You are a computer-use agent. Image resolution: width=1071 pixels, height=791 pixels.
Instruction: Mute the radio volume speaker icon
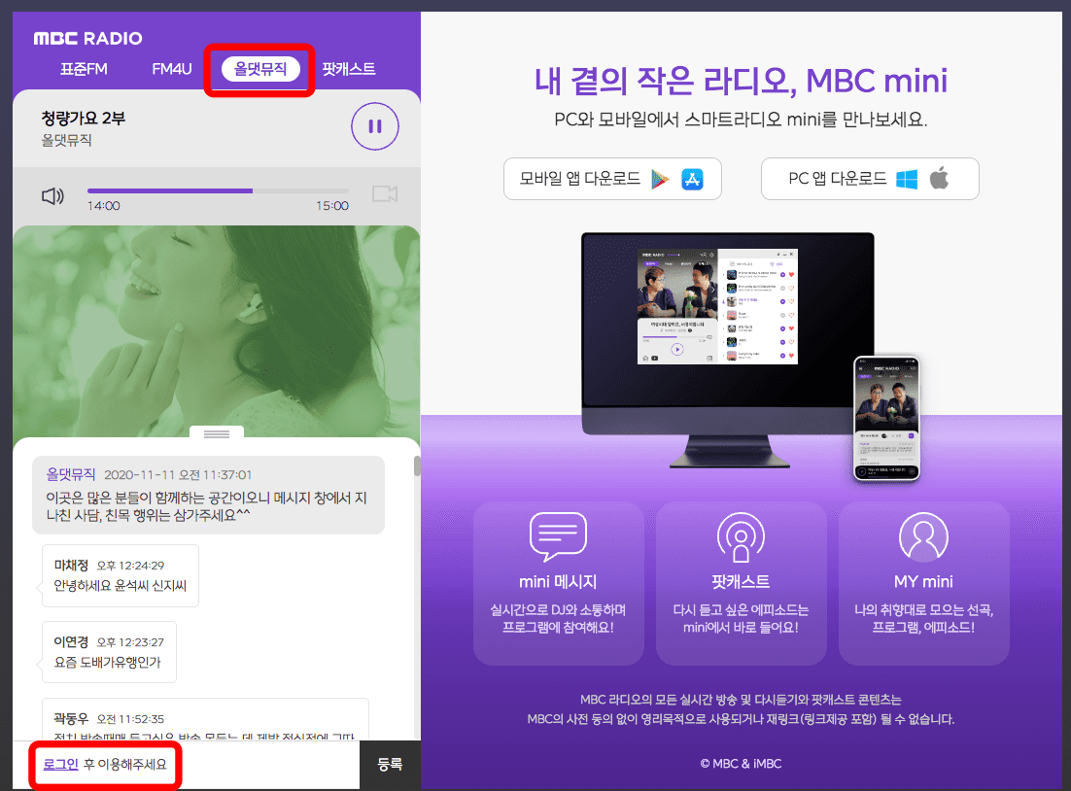pyautogui.click(x=52, y=196)
